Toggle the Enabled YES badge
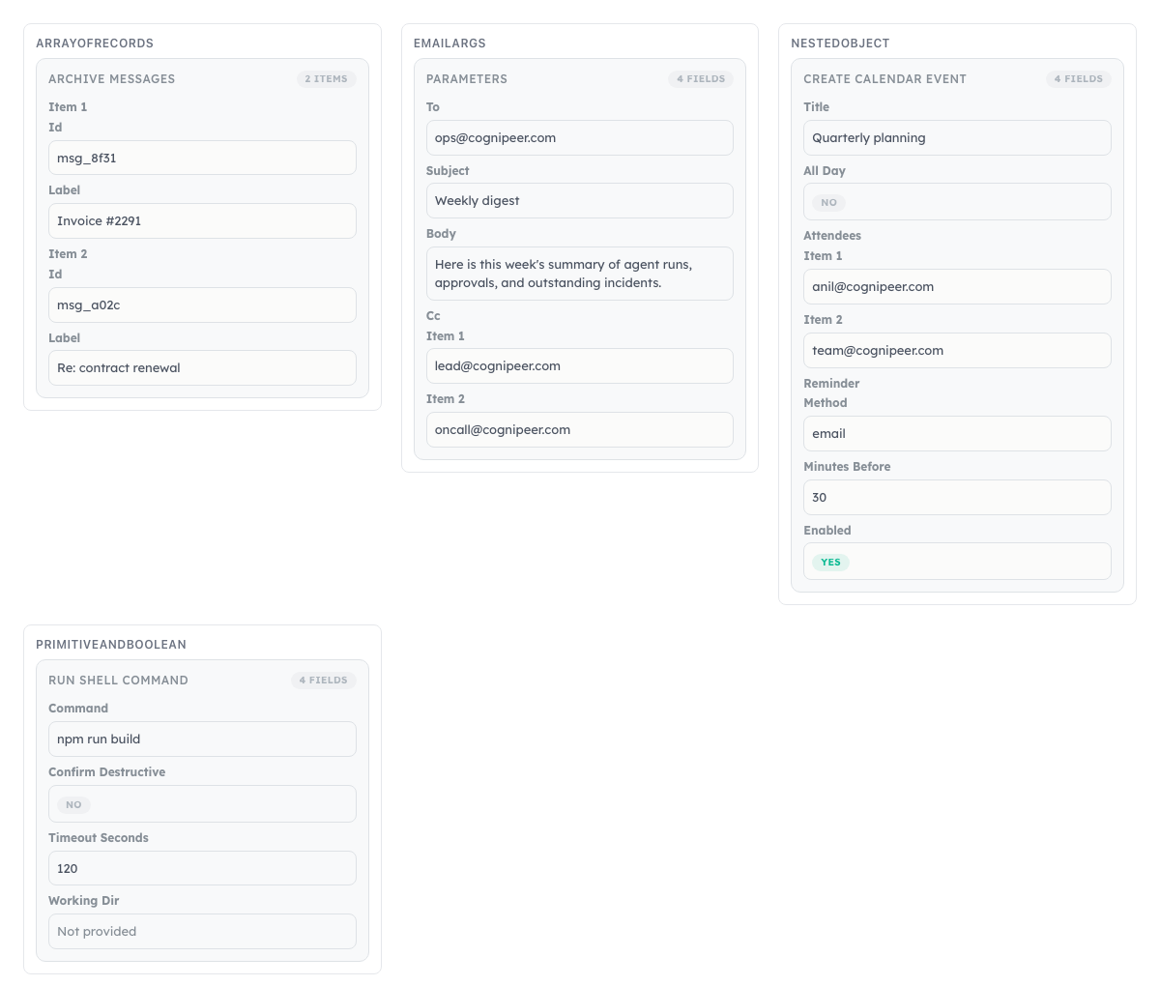The width and height of the screenshot is (1160, 986). [831, 562]
